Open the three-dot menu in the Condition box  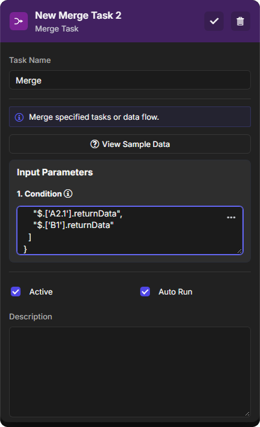[x=231, y=217]
